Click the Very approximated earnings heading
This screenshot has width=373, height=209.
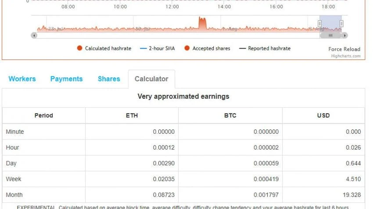click(x=183, y=97)
